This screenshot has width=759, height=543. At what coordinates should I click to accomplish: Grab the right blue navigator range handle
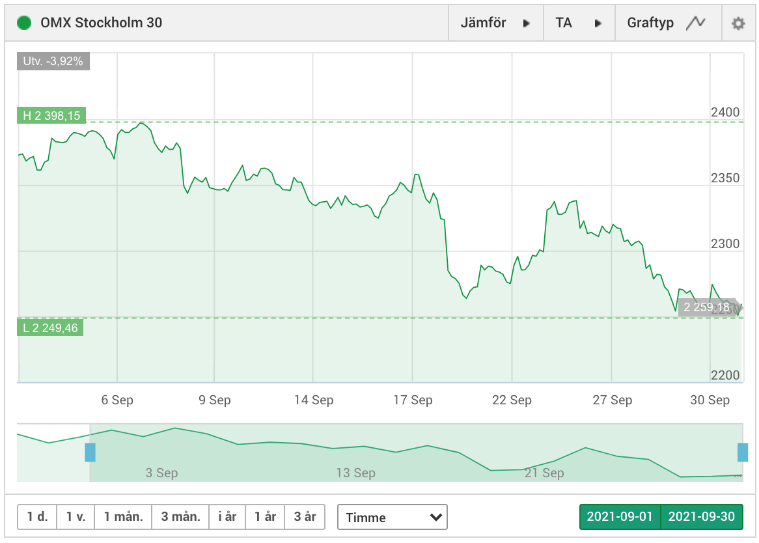pyautogui.click(x=743, y=452)
